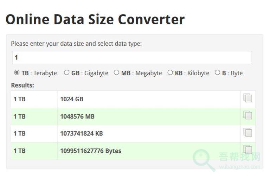
Task: Click the 1048576 MB result value
Action: click(77, 116)
